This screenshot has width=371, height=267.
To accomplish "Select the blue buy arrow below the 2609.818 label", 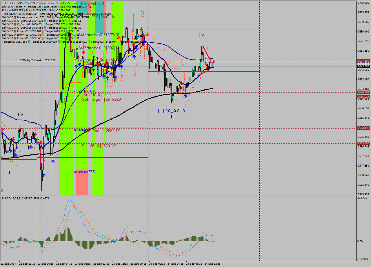I will [x=185, y=96].
